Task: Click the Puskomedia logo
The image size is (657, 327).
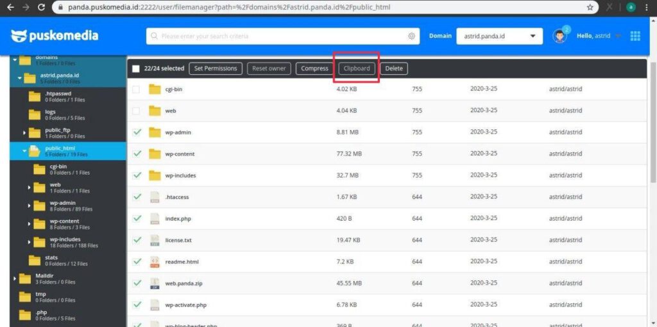Action: 54,36
